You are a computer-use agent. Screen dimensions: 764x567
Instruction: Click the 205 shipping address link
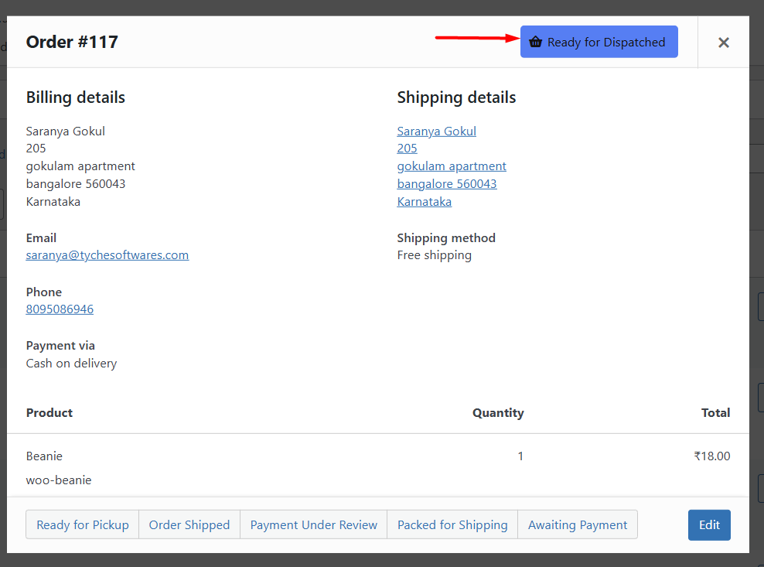[407, 149]
